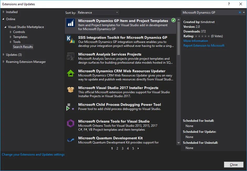Image resolution: width=247 pixels, height=171 pixels.
Task: Expand the Tools category
Action: tap(10, 42)
